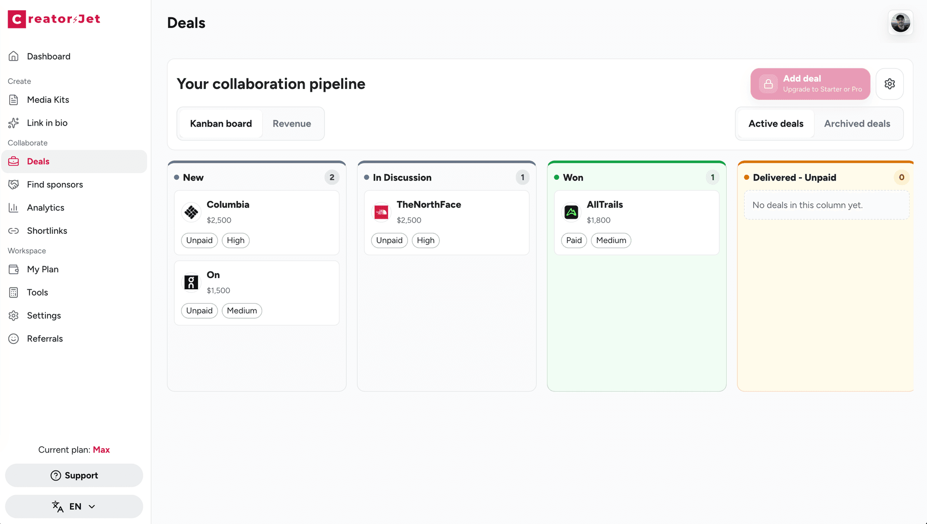Click the Shortlinks chain icon
Screen dimensions: 927x524
tap(14, 231)
